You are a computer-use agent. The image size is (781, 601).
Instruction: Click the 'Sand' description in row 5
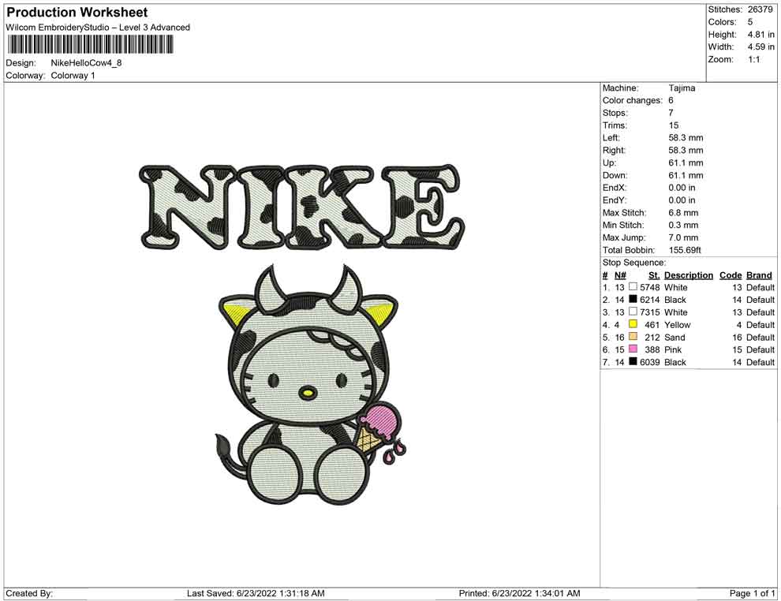click(x=674, y=337)
